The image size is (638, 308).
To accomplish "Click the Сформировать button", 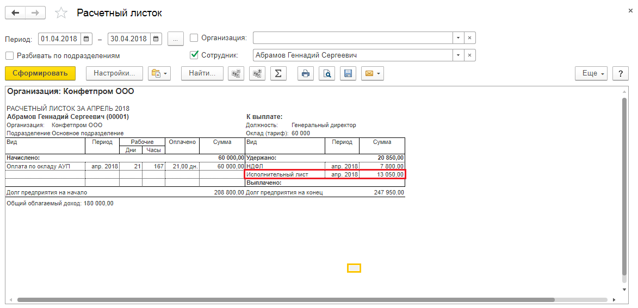I will pos(40,73).
